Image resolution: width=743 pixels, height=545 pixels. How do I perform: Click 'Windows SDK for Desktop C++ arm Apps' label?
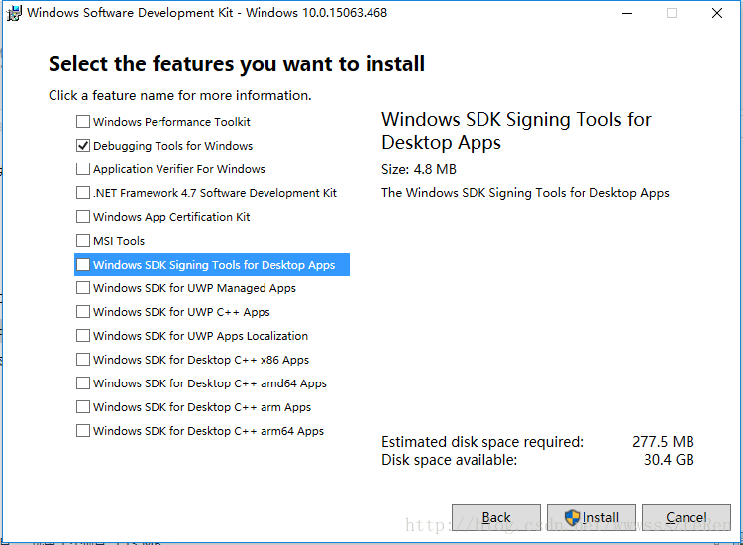202,407
